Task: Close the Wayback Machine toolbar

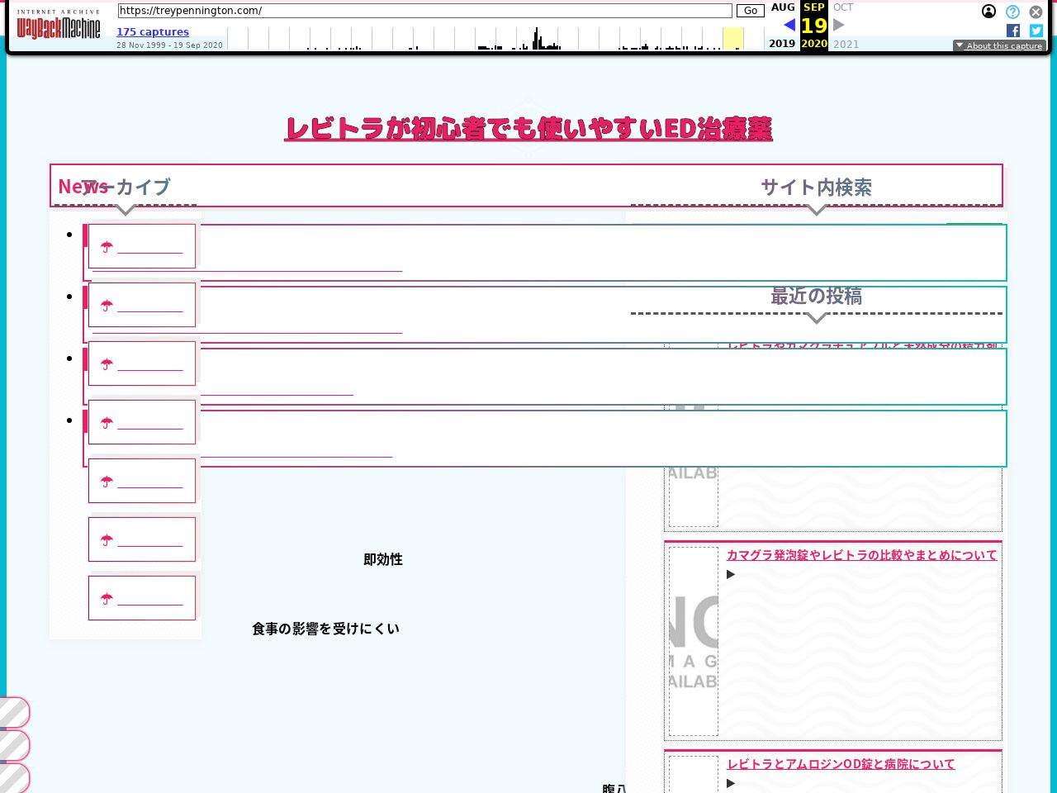Action: pyautogui.click(x=1036, y=12)
